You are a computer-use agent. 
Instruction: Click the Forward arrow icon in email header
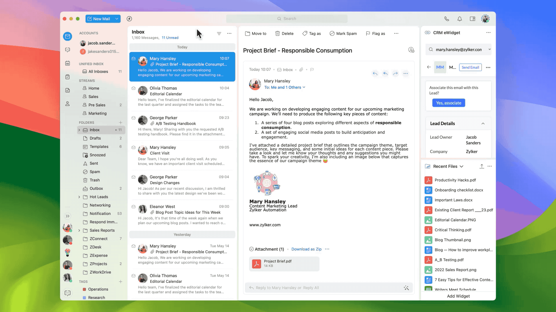395,73
